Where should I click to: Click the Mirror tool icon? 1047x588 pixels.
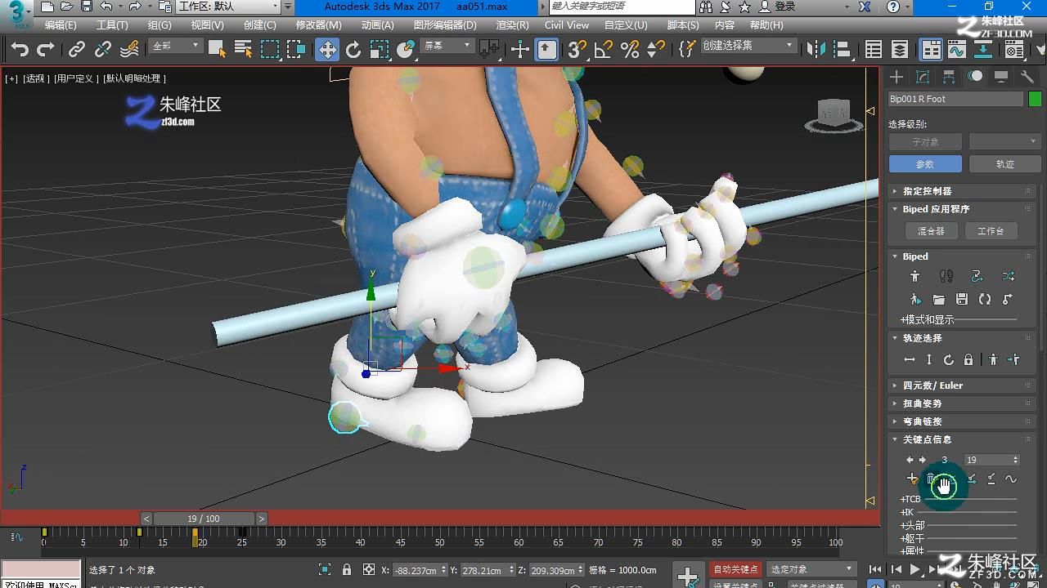816,50
